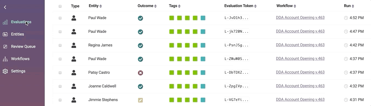Image resolution: width=371 pixels, height=106 pixels.
Task: Click the Review Queue pencil icon
Action: click(x=5, y=47)
